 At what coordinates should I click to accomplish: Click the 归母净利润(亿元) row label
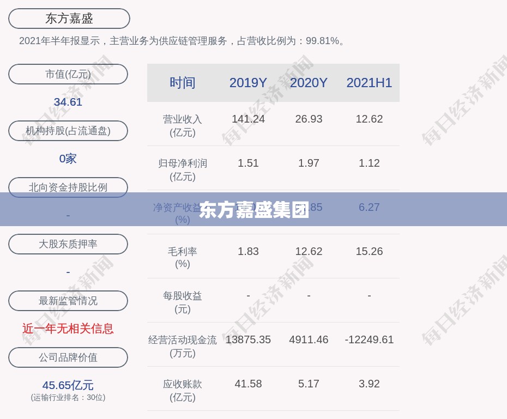click(183, 170)
